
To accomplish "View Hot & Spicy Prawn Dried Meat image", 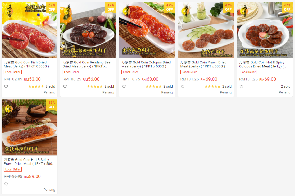I will pos(29,127).
